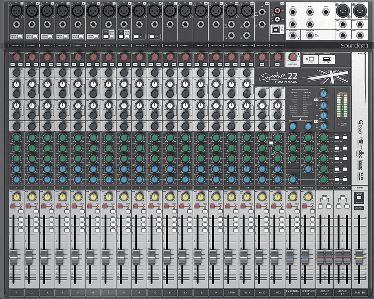The width and height of the screenshot is (374, 299).
Task: Click the MST L XLR output
Action: pos(343,11)
